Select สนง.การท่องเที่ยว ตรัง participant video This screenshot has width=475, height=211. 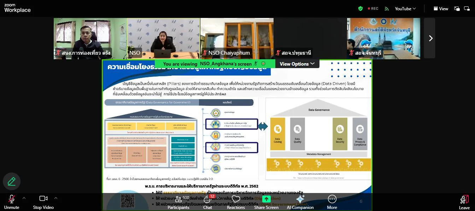pyautogui.click(x=90, y=38)
